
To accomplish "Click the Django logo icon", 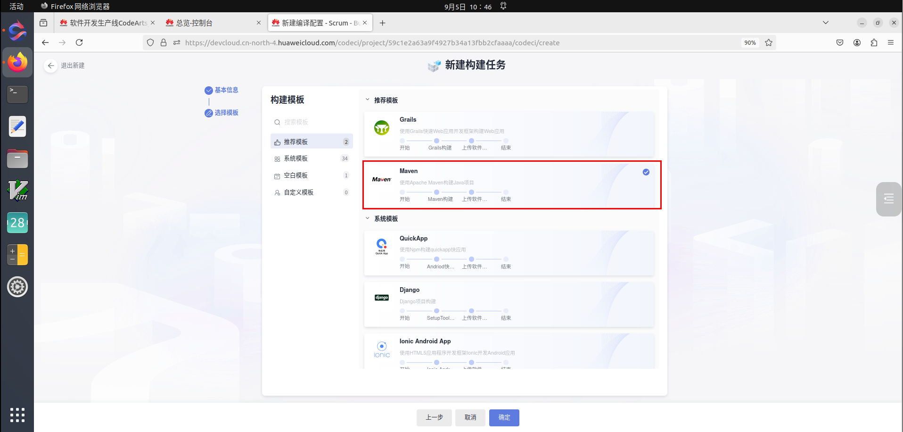I will tap(381, 298).
